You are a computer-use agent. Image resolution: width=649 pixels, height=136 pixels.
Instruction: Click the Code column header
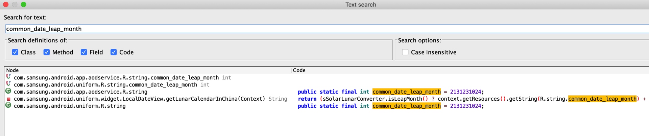[299, 70]
